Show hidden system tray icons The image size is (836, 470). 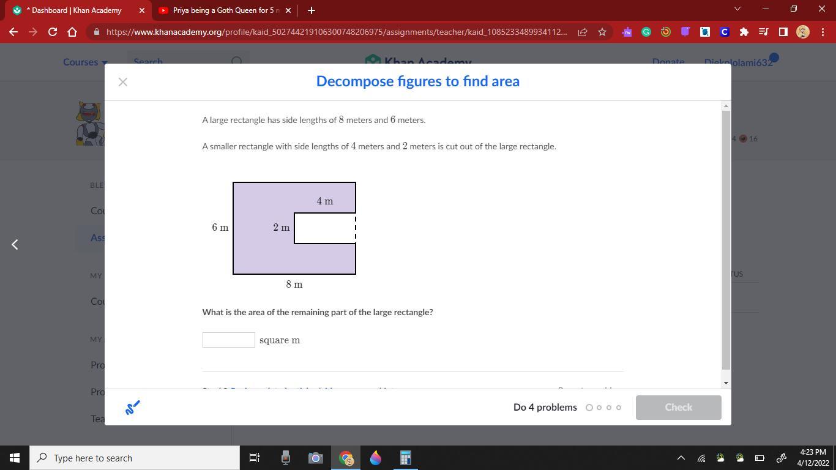click(681, 458)
